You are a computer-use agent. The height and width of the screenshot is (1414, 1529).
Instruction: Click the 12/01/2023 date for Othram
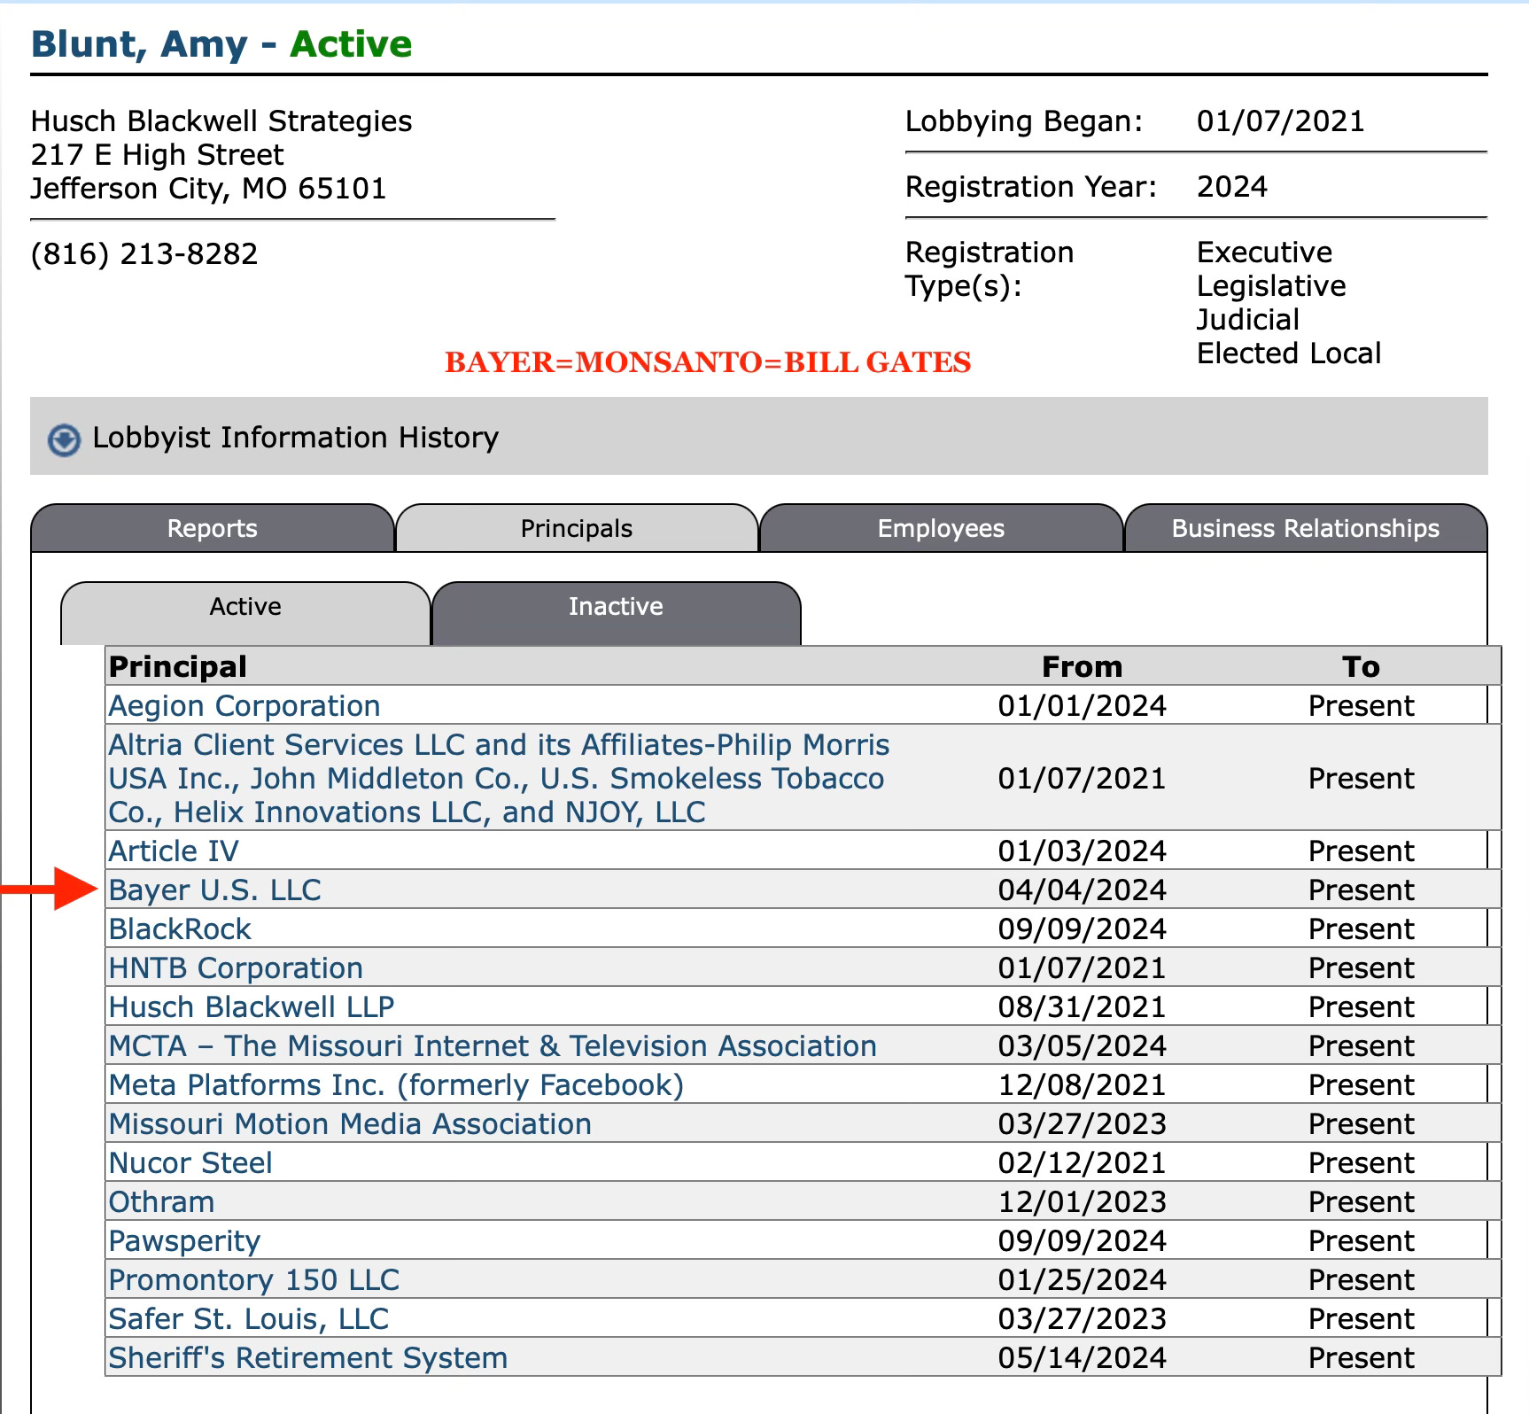(x=1083, y=1202)
